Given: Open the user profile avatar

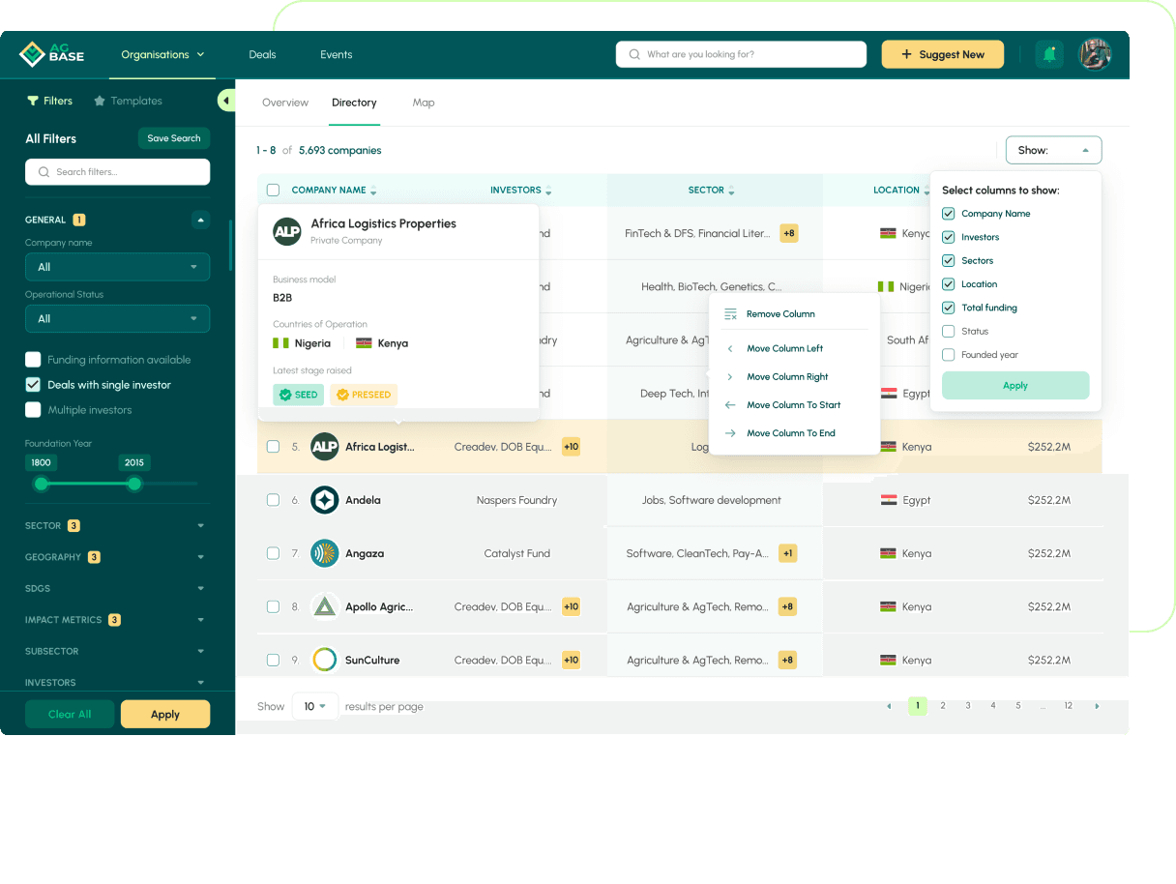Looking at the screenshot, I should pyautogui.click(x=1096, y=54).
